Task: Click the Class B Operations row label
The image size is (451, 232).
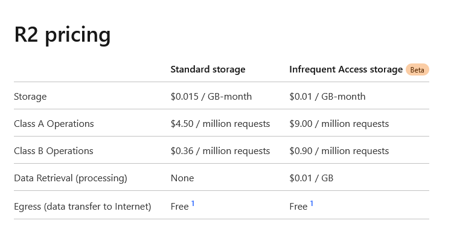Action: tap(54, 151)
